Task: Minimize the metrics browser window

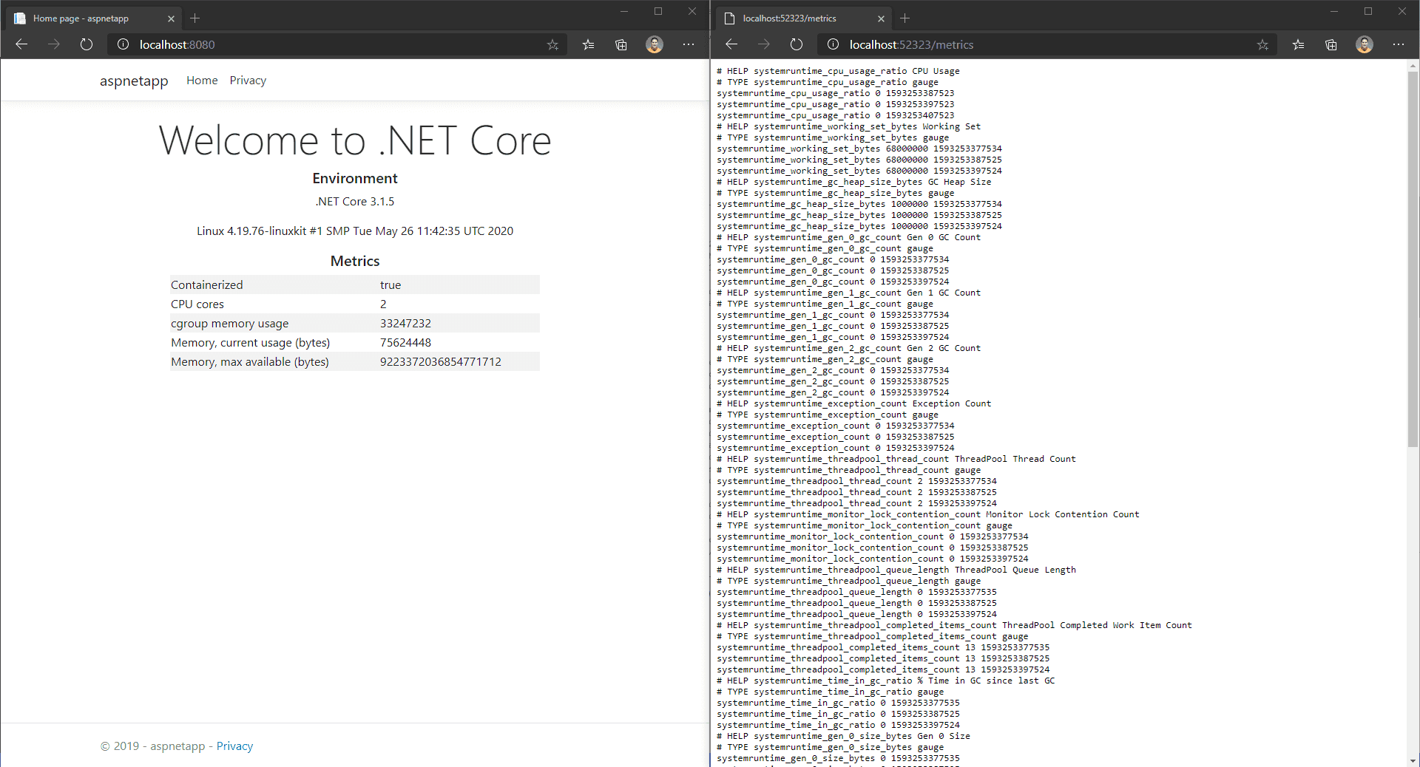Action: (1334, 11)
